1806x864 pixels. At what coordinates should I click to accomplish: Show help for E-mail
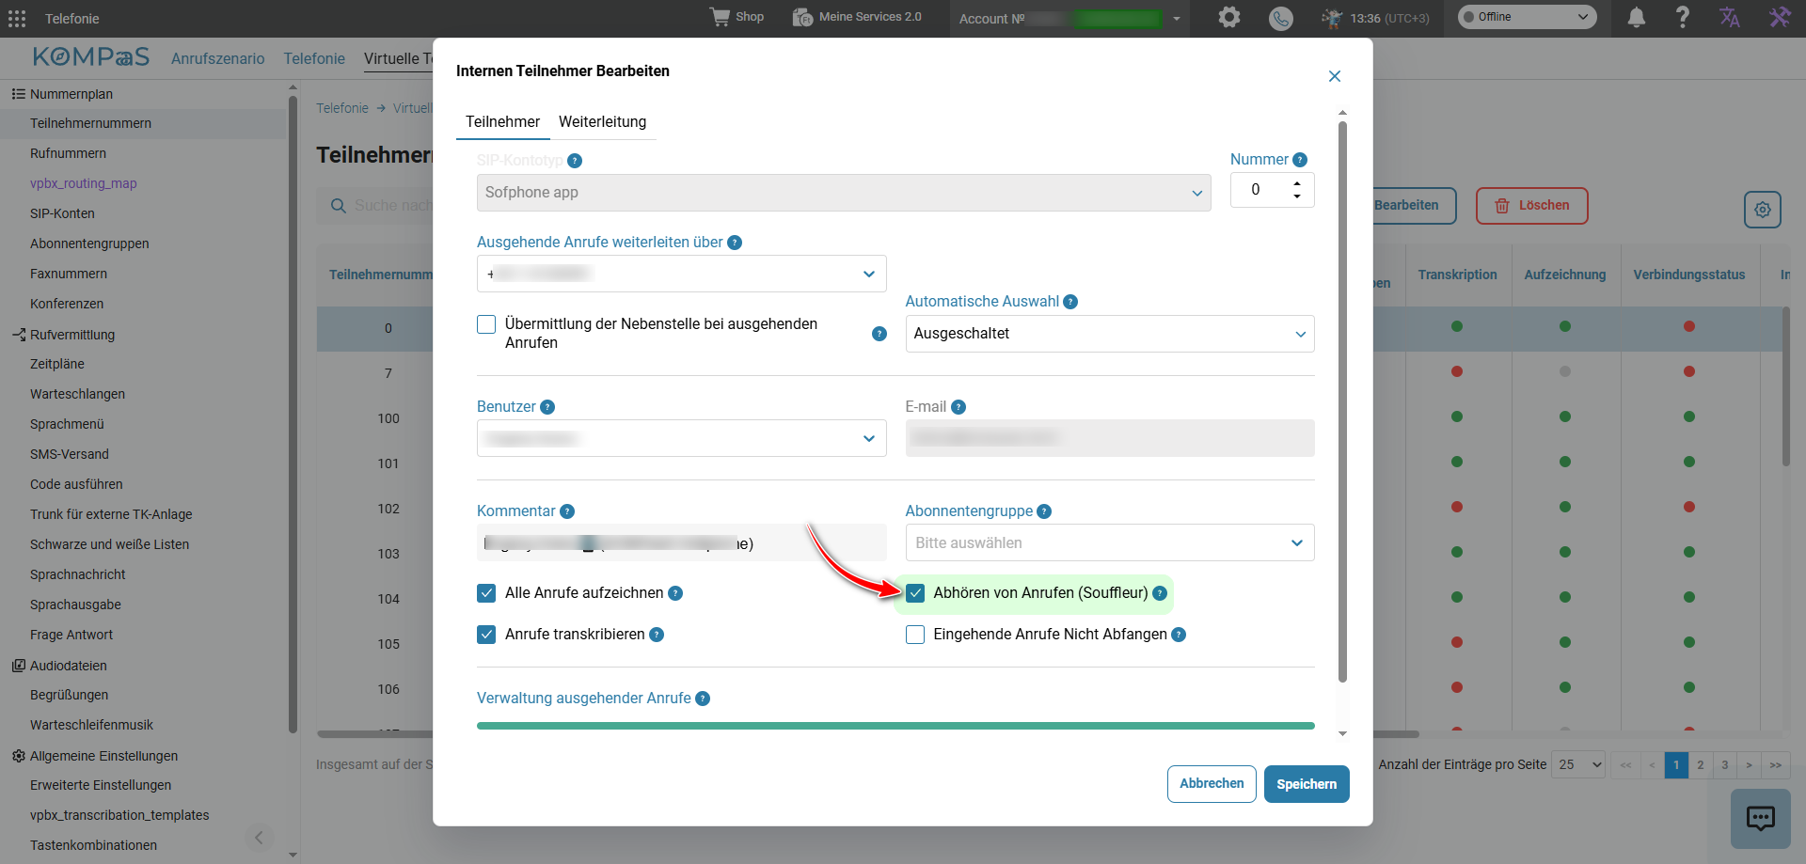[958, 407]
